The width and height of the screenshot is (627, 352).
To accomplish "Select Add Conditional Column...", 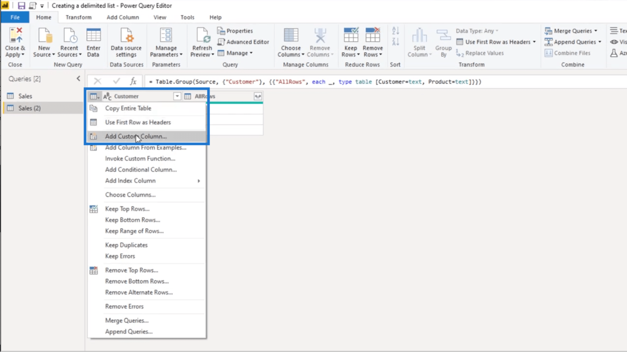I will 147,169.
